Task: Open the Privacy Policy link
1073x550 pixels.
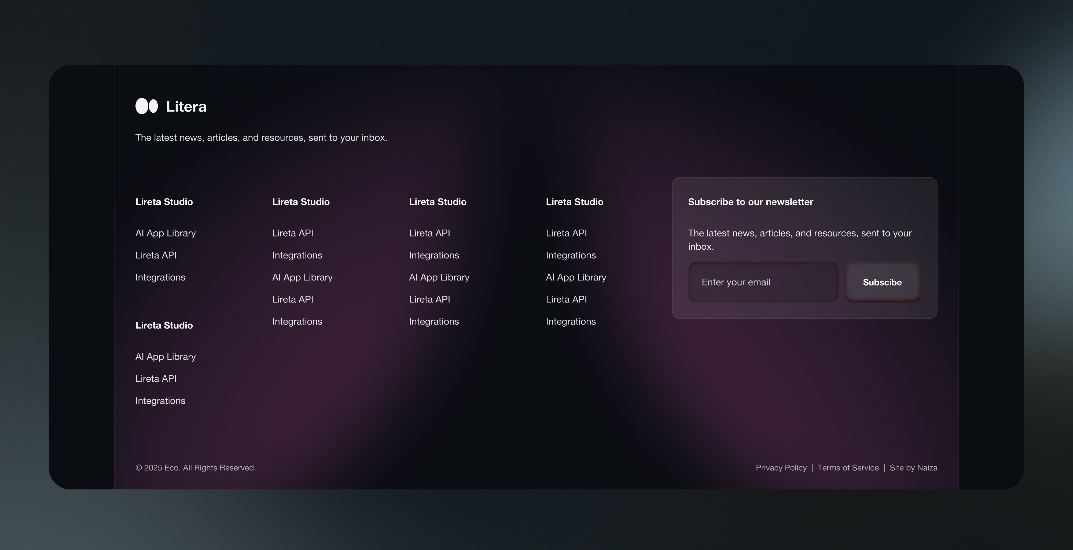Action: [x=781, y=468]
